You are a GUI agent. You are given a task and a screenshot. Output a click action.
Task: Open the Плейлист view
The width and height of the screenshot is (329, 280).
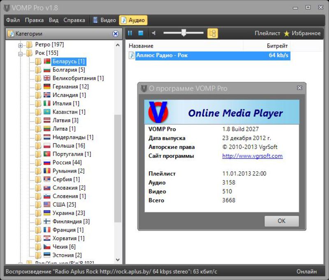click(x=267, y=33)
